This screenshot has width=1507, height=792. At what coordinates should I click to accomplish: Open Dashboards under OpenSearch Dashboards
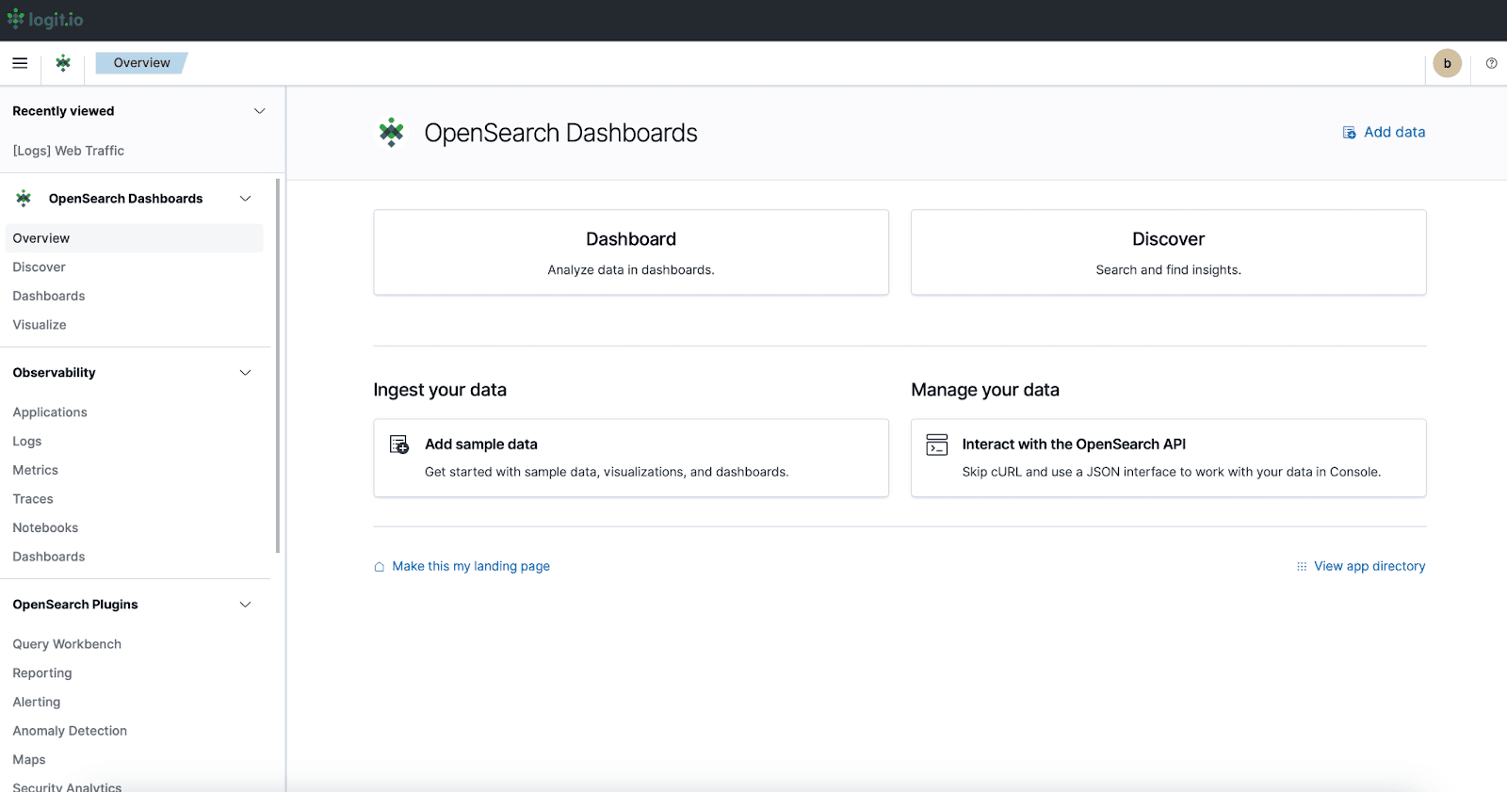coord(49,296)
